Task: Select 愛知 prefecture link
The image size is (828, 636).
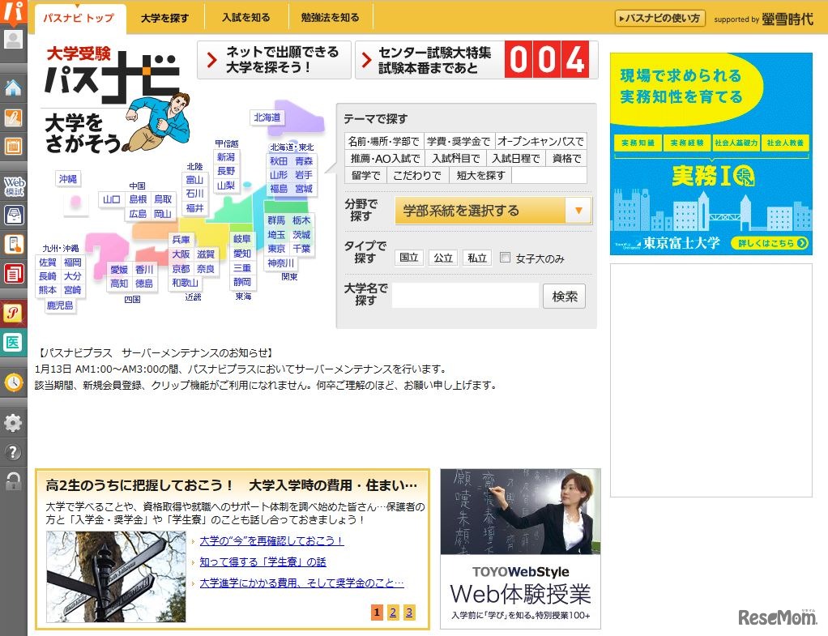Action: [242, 254]
